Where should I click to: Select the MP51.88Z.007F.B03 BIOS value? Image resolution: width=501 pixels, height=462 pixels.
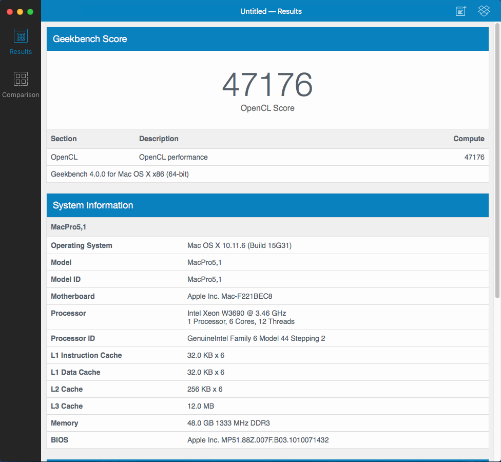pyautogui.click(x=258, y=440)
